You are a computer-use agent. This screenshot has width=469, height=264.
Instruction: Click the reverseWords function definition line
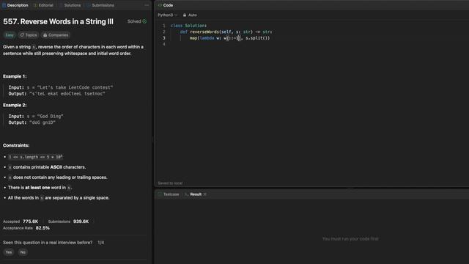pos(226,32)
